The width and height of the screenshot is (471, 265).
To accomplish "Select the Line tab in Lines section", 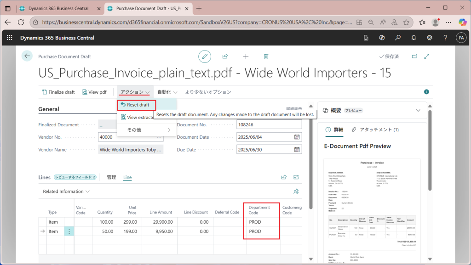I will pyautogui.click(x=127, y=177).
